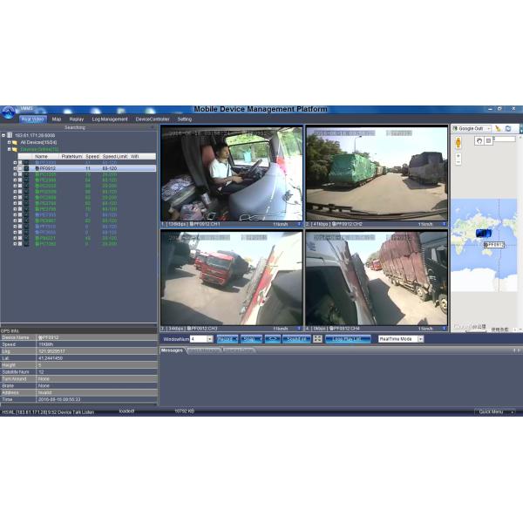Image resolution: width=523 pixels, height=523 pixels.
Task: Select the CH4 side camera video
Action: [377, 278]
